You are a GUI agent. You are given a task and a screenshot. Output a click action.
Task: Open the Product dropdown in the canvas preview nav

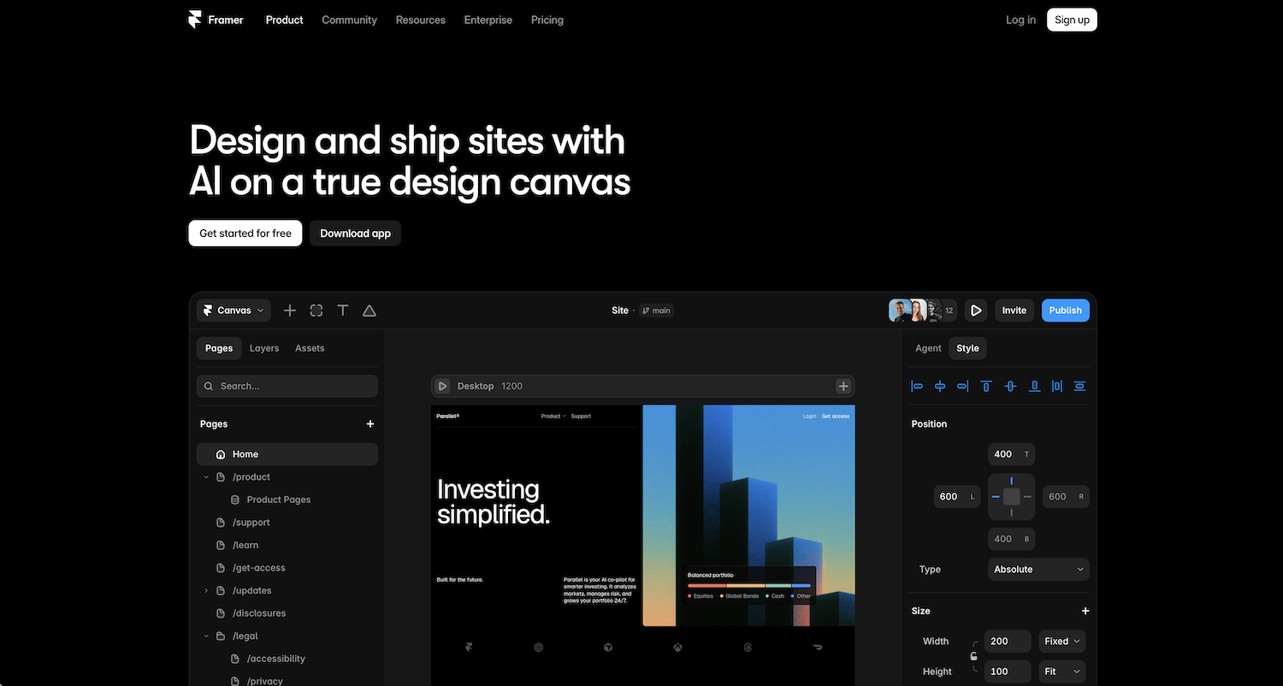[553, 416]
